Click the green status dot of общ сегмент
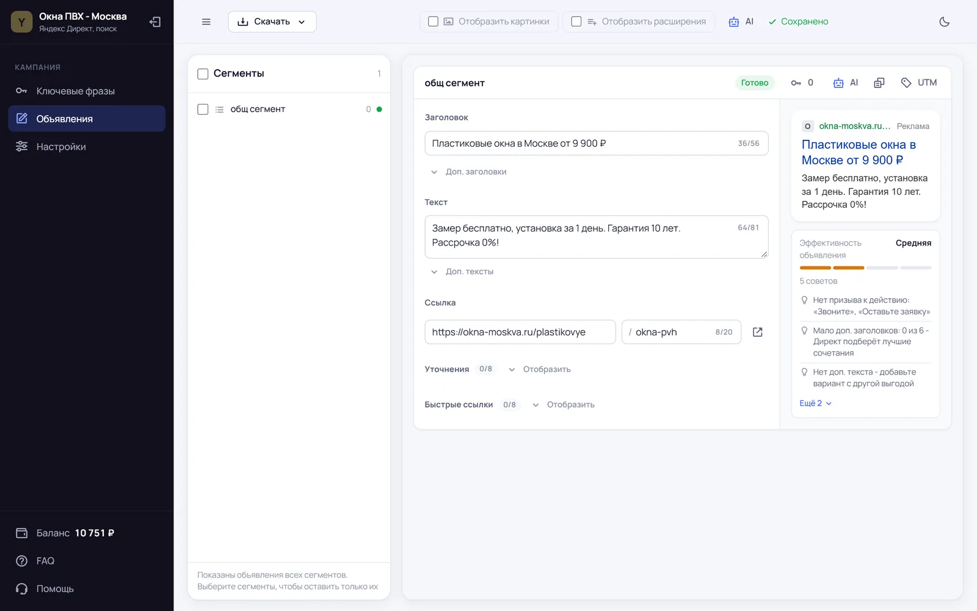The image size is (977, 611). coord(379,109)
